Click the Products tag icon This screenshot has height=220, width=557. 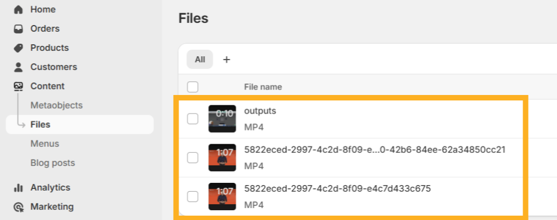pyautogui.click(x=19, y=48)
